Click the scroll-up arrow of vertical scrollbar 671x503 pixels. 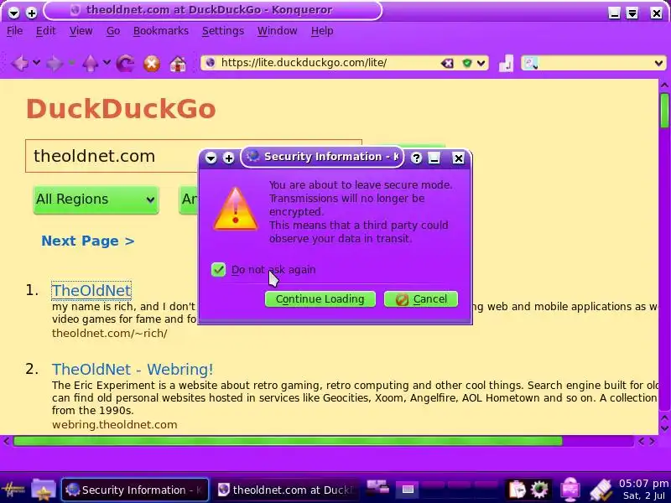(x=664, y=86)
